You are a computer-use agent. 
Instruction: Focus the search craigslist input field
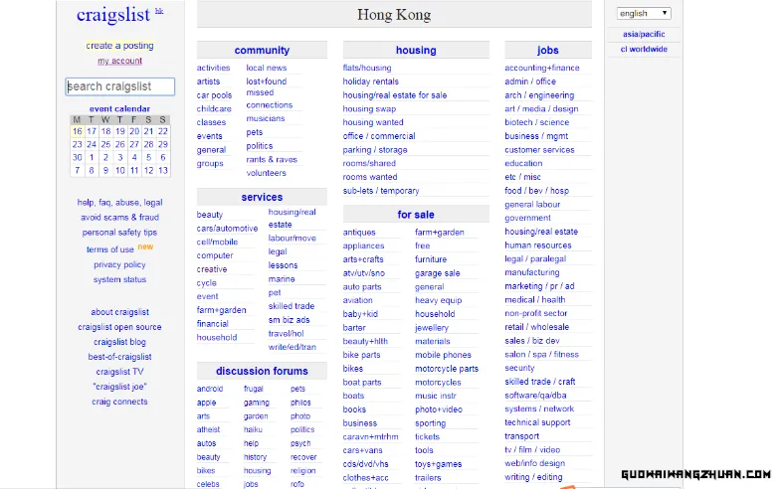120,86
